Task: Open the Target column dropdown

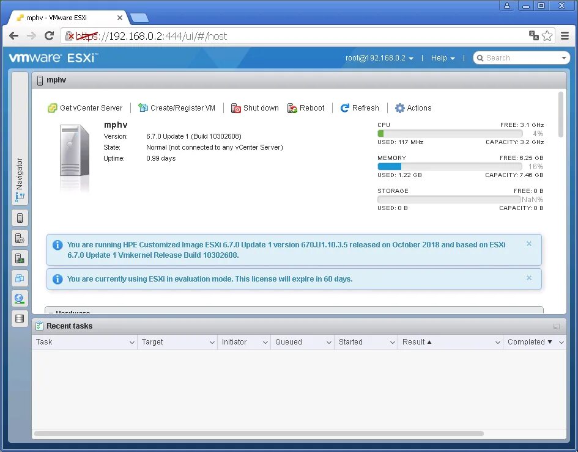Action: tap(212, 342)
